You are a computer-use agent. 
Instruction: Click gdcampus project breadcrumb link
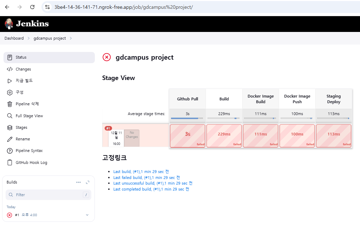click(50, 38)
